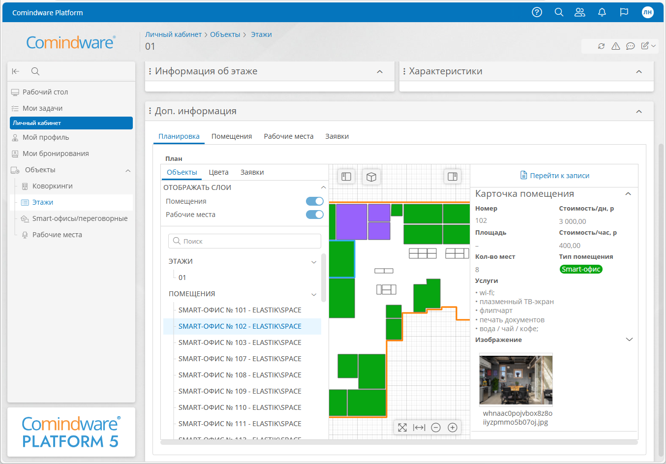Zoom in on the floor plan
The width and height of the screenshot is (666, 464).
453,428
